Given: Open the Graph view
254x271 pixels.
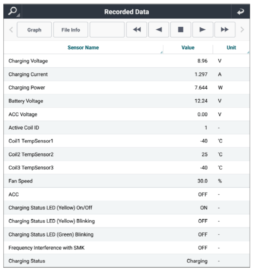Looking at the screenshot, I should tap(34, 30).
